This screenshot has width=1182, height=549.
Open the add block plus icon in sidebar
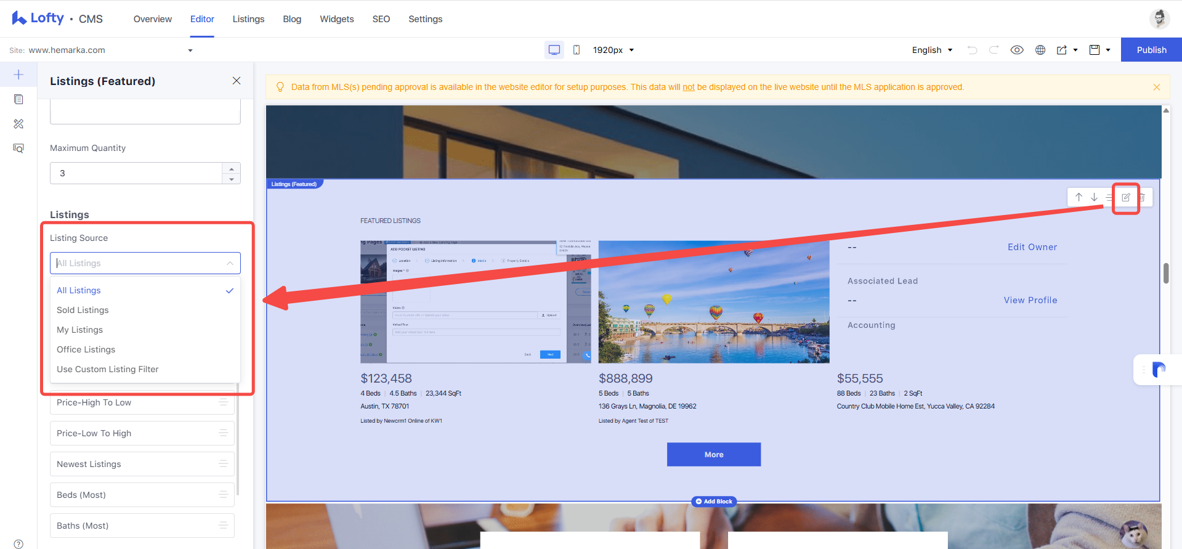click(x=18, y=75)
